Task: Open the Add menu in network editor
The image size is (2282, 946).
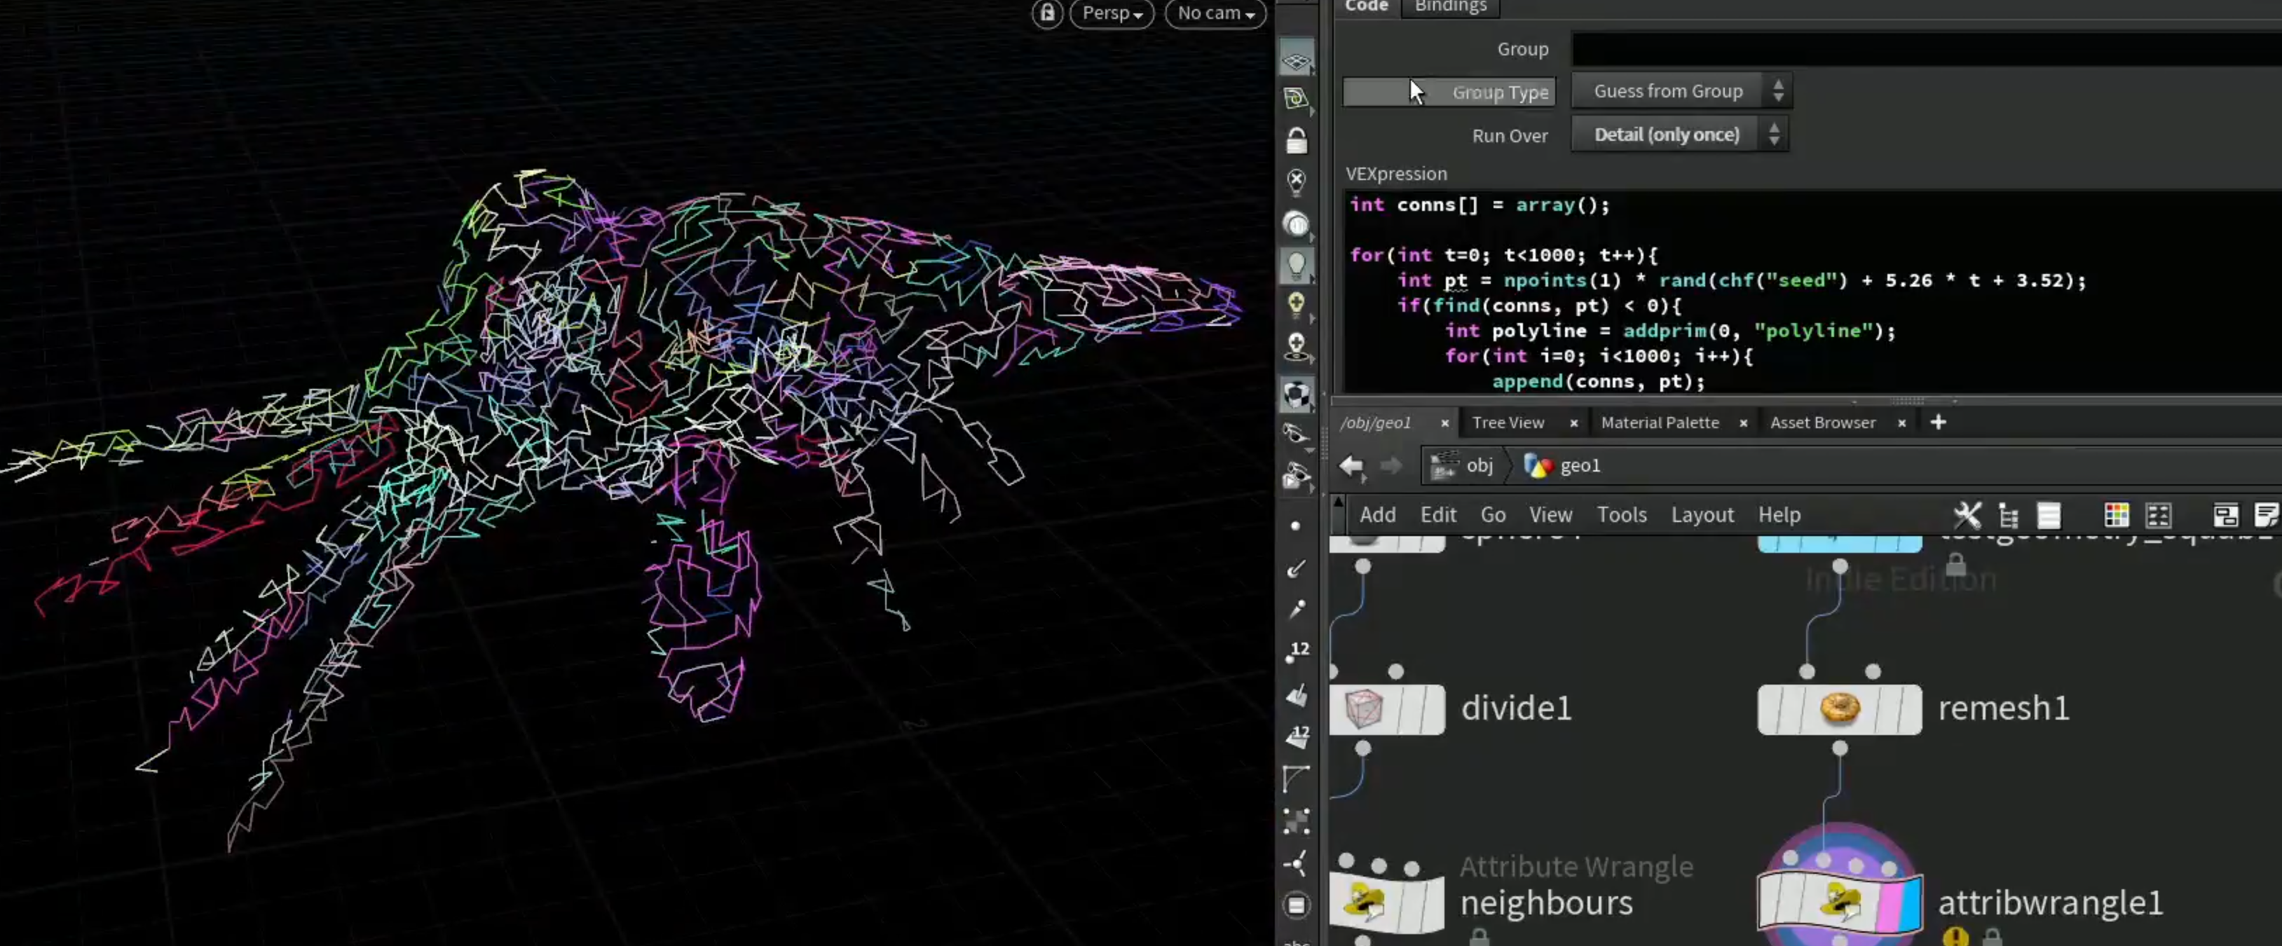Action: click(1377, 514)
